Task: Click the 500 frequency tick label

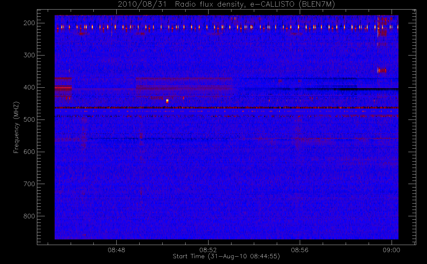Action: [29, 120]
